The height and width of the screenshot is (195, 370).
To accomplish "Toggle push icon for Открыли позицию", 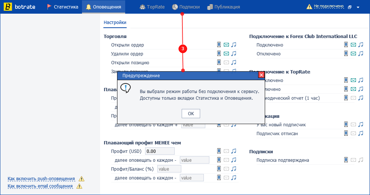I will click(219, 62).
